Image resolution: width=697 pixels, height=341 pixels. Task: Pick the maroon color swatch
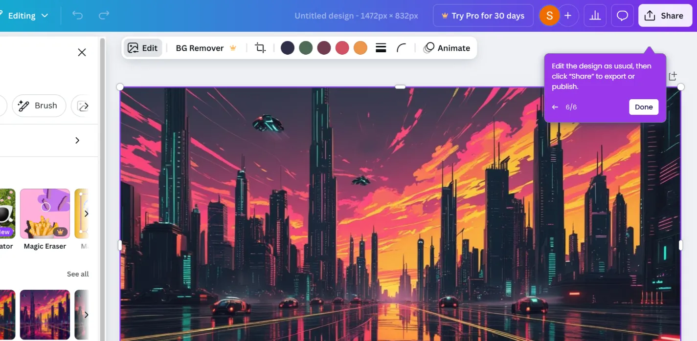click(x=324, y=48)
